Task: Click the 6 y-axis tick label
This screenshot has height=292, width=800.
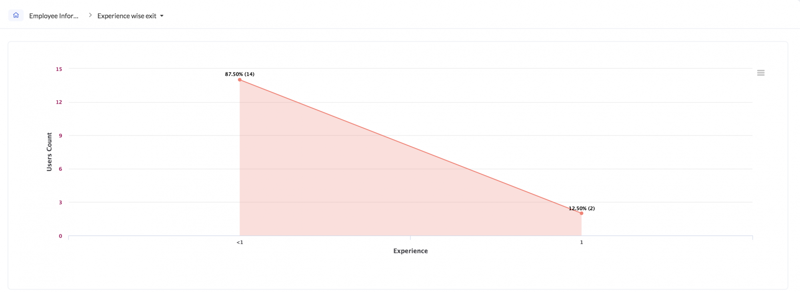Action: pyautogui.click(x=60, y=169)
